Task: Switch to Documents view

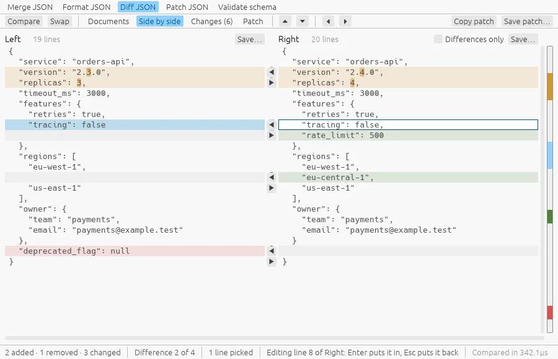Action: [108, 21]
